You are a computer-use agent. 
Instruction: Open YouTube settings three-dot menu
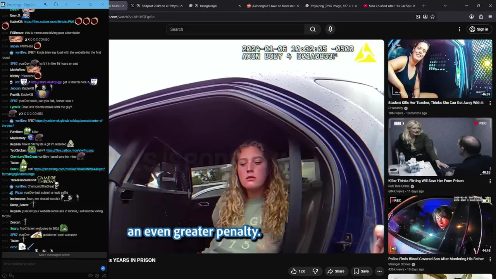459,29
